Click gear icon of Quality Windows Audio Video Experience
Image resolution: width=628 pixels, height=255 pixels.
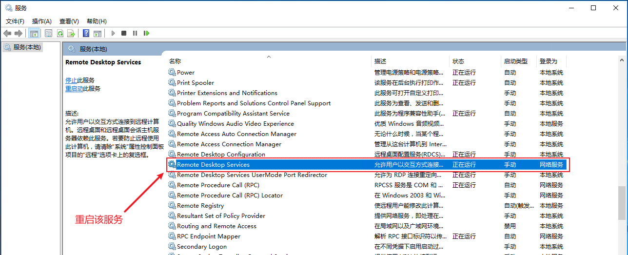[172, 123]
